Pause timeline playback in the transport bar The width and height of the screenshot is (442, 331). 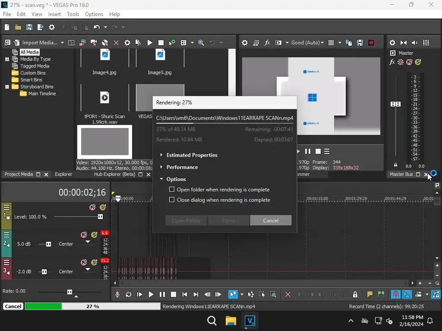point(162,294)
